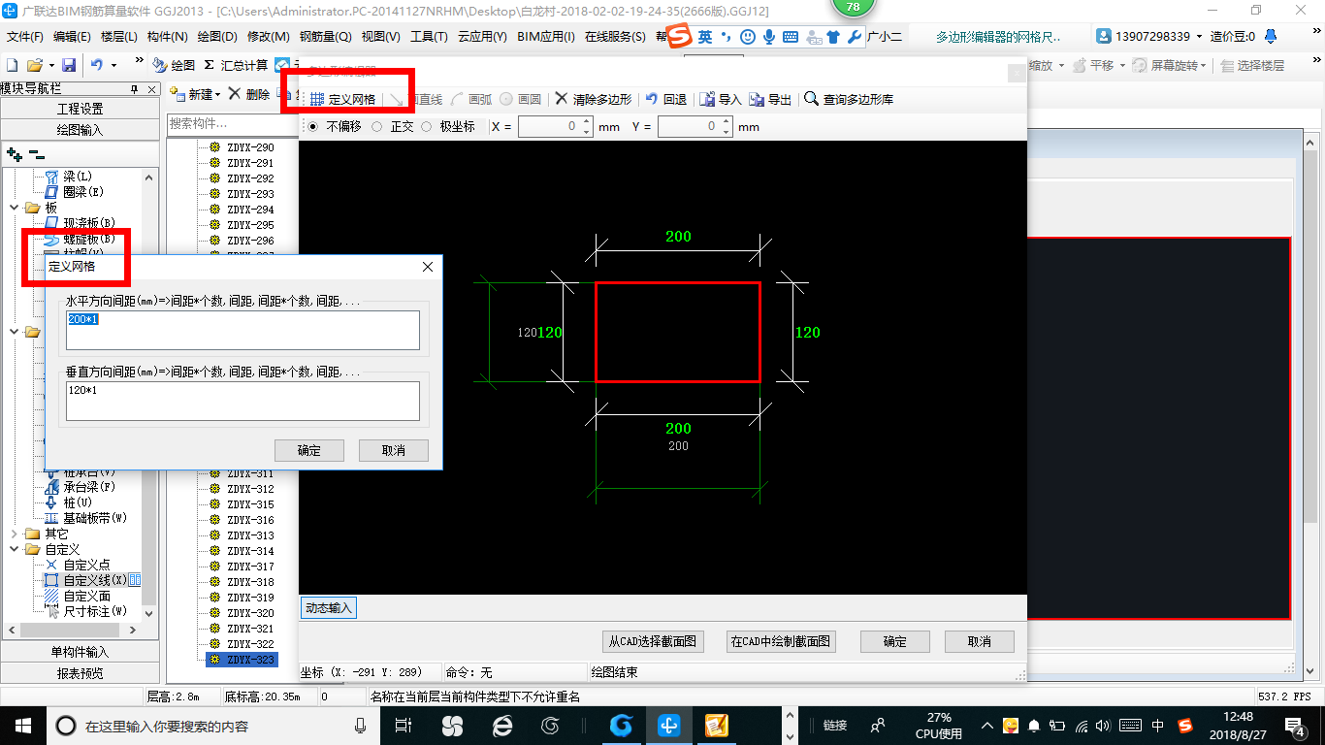This screenshot has height=745, width=1325.
Task: Click the 水平方向间距 input field
Action: (x=242, y=330)
